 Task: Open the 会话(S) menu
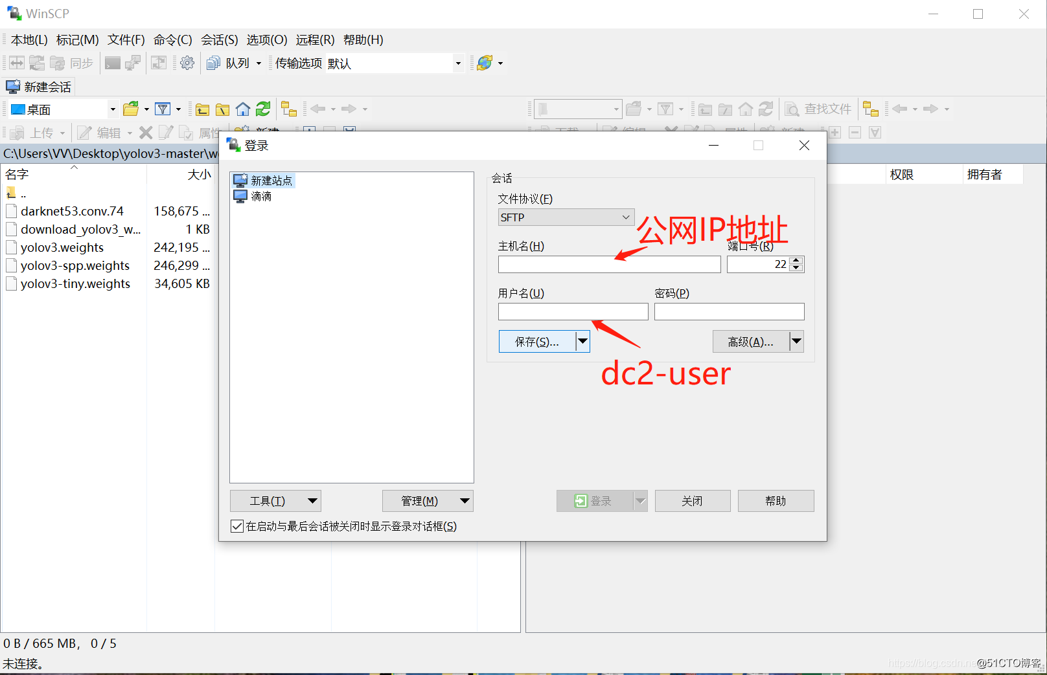coord(220,40)
